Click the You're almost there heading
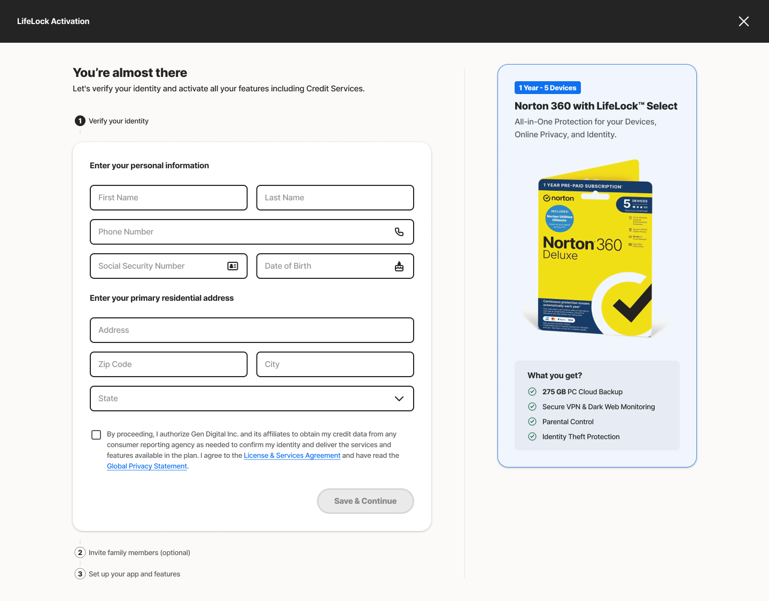Screen dimensions: 769x601 click(x=130, y=73)
